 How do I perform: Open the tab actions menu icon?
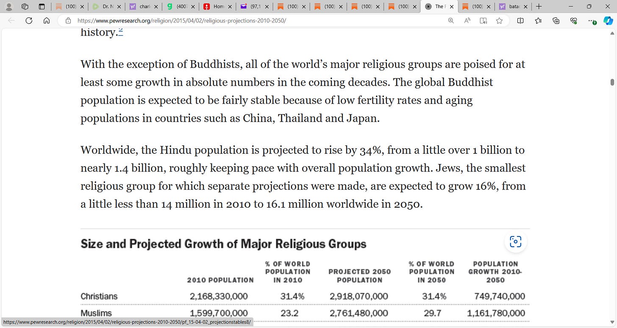41,6
